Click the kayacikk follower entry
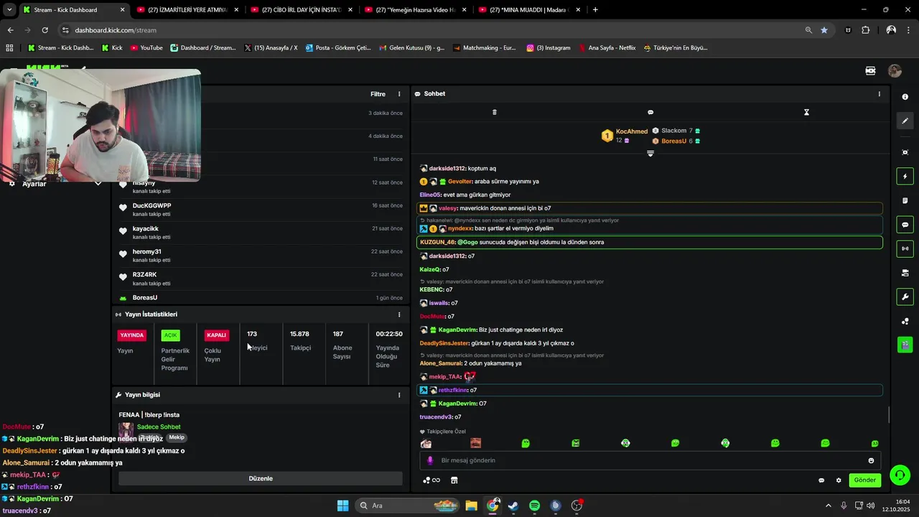 coord(261,232)
